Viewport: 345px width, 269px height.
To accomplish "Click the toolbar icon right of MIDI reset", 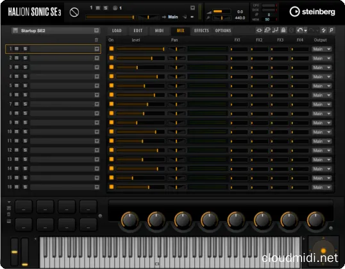I will coord(332,30).
